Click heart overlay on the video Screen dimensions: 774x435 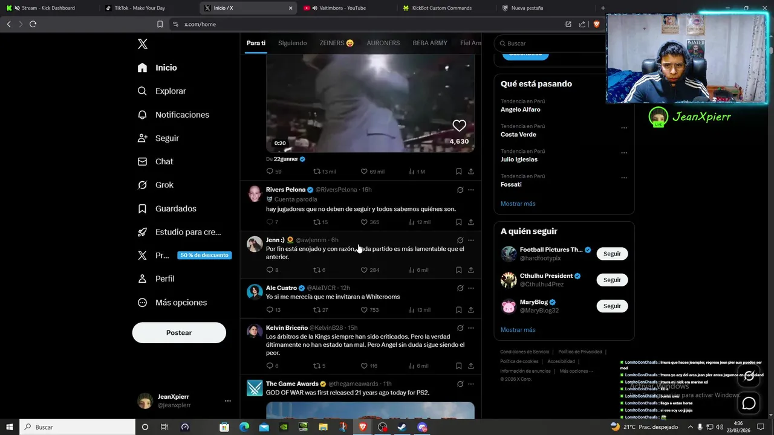point(460,126)
